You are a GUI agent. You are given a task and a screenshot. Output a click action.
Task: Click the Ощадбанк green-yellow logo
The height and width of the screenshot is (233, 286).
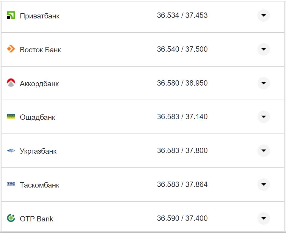coord(11,116)
